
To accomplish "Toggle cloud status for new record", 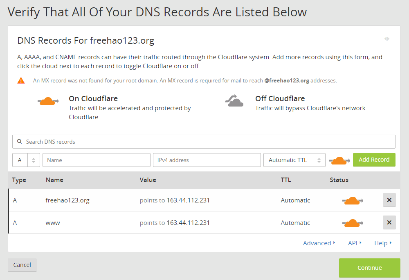I will pos(339,160).
